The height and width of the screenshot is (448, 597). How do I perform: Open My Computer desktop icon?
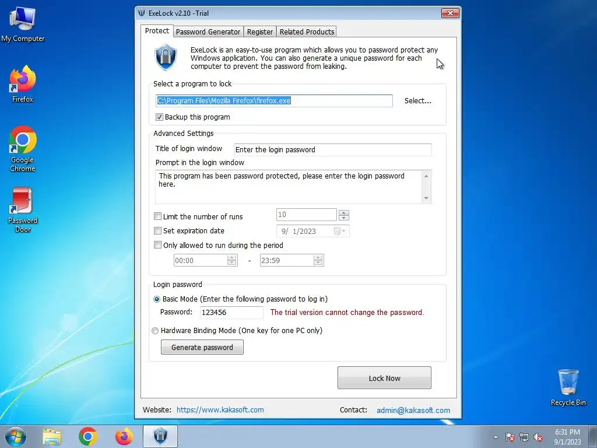(23, 24)
